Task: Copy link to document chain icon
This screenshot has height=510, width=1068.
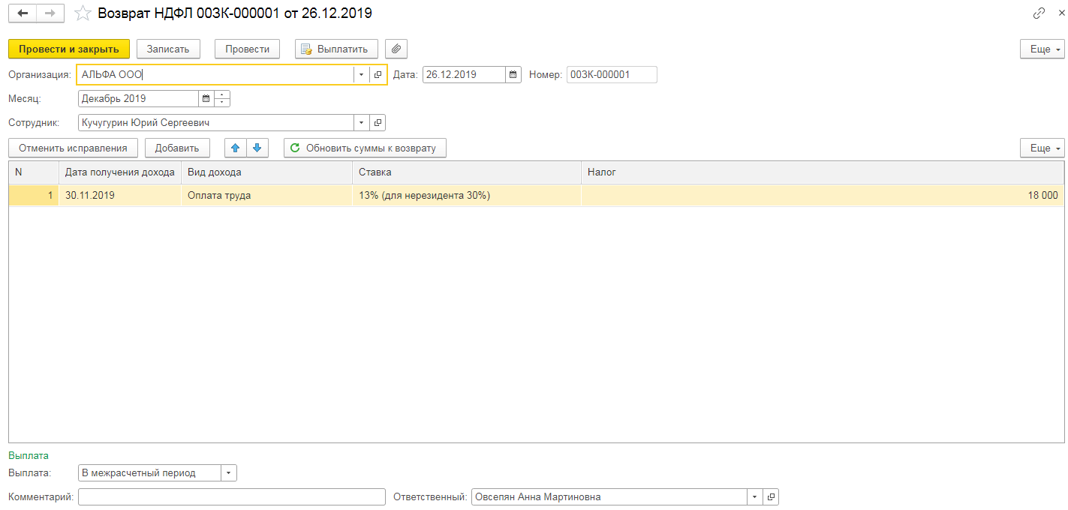Action: click(1039, 13)
